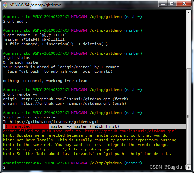Screen dimensions: 194x173
Task: Click '$ git push origin master' command
Action: 30,117
